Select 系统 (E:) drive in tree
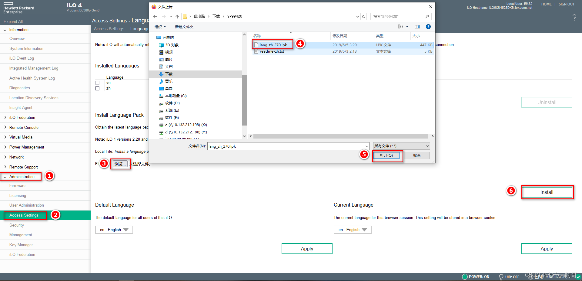582x281 pixels. (169, 110)
